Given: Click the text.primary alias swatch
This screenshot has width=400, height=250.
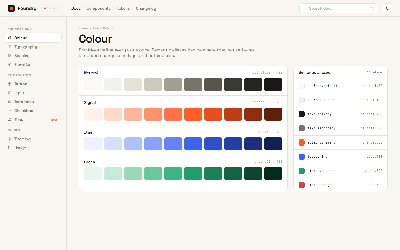Looking at the screenshot, I should point(302,114).
